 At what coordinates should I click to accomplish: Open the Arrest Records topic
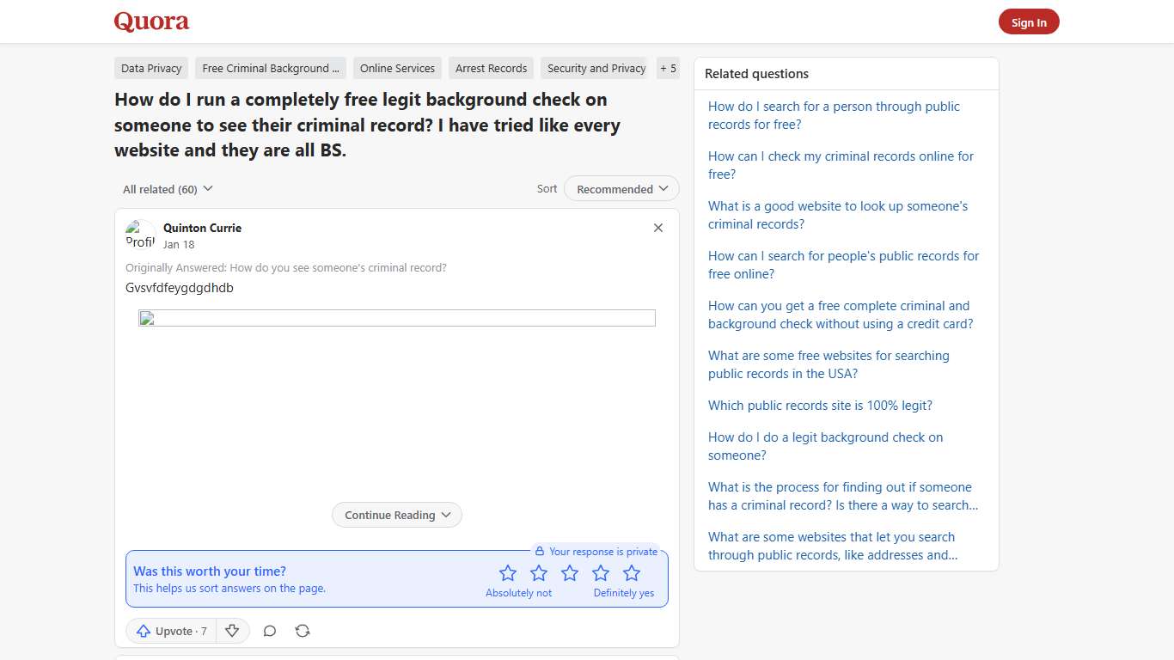(x=491, y=68)
